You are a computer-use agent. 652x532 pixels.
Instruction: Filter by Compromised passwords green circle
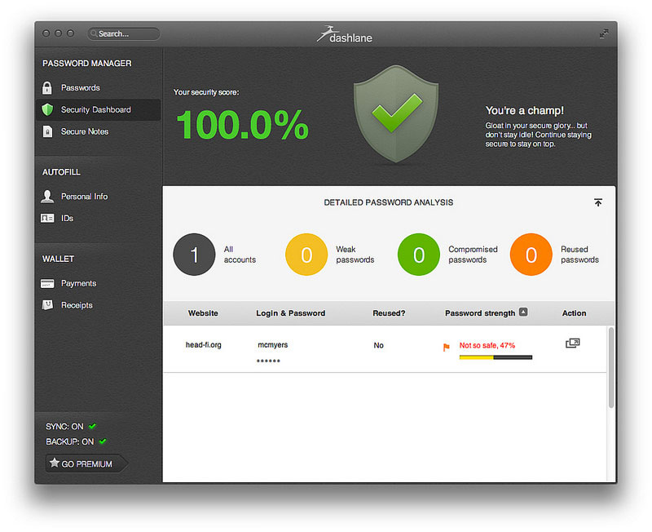pyautogui.click(x=419, y=255)
